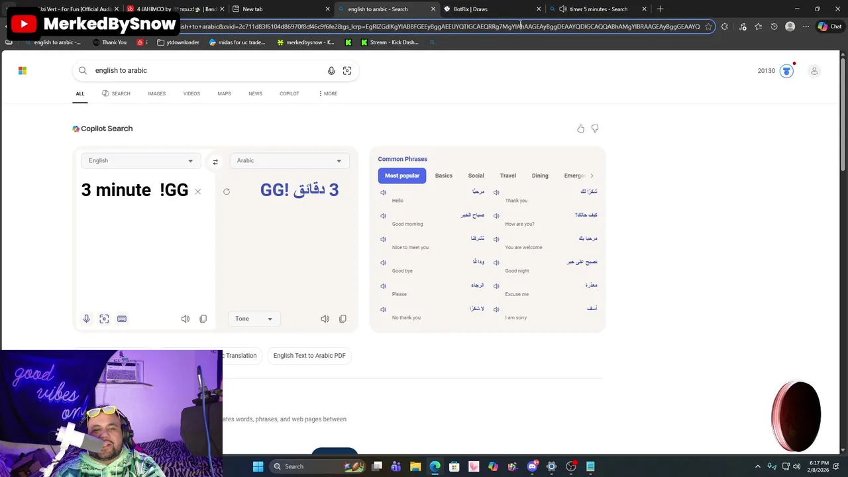Open Discord from the taskbar
Screen dimensions: 848x477
click(532, 466)
